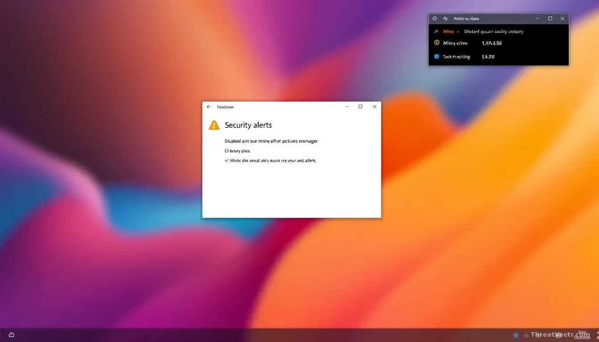This screenshot has width=599, height=342.
Task: Click the circular icon in the dark window title bar
Action: point(435,19)
